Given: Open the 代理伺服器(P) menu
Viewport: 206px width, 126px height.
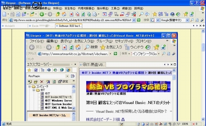Looking at the screenshot, I should (x=86, y=8).
